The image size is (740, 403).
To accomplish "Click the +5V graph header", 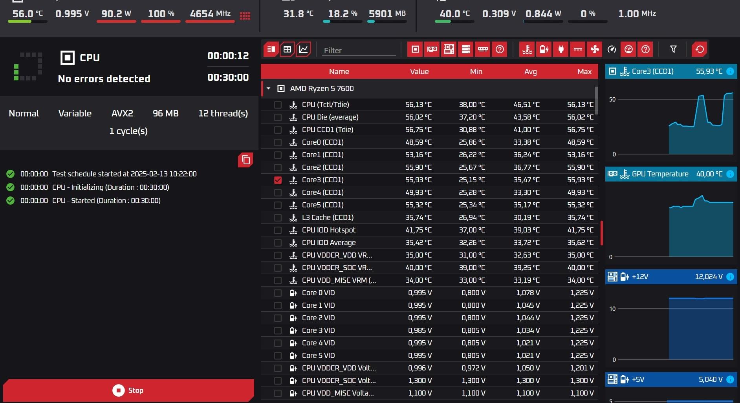I will click(x=671, y=379).
